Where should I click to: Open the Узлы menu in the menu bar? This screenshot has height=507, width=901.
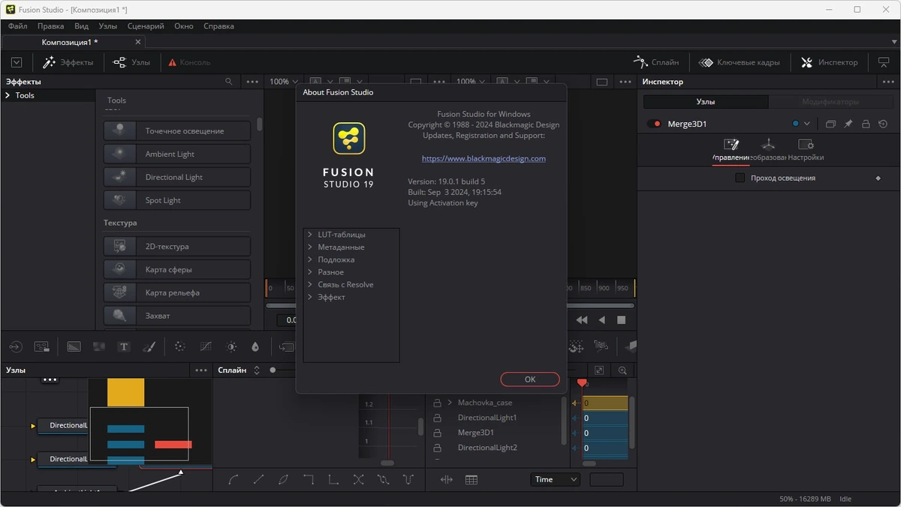tap(108, 25)
